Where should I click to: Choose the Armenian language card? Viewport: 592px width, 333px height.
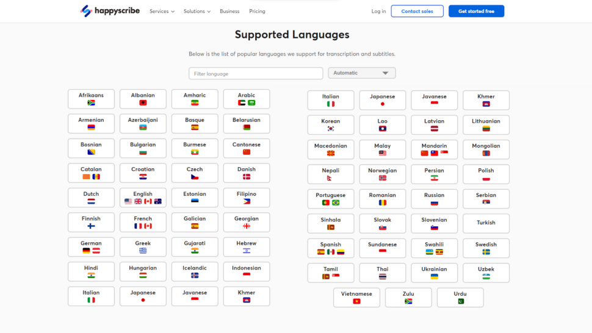click(x=91, y=123)
